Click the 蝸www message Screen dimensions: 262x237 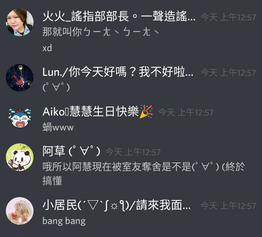pos(58,127)
